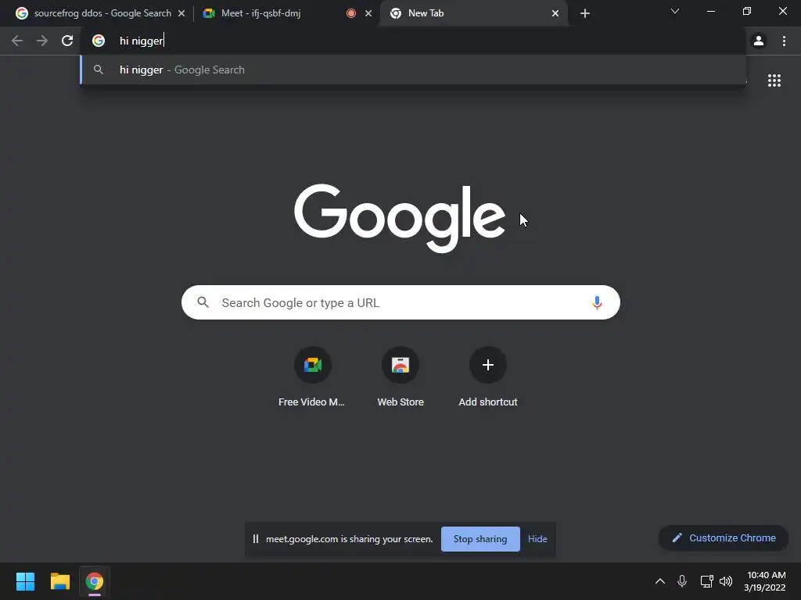Viewport: 801px width, 600px height.
Task: Click the magnifier icon in the omnibox suggestion
Action: (x=99, y=70)
